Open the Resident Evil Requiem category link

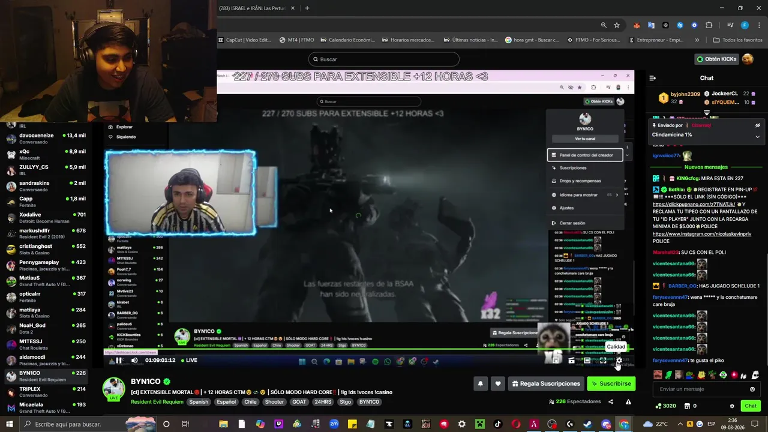click(x=158, y=402)
